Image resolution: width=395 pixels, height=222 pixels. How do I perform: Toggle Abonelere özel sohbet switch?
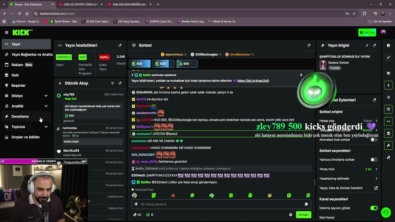coord(374,140)
